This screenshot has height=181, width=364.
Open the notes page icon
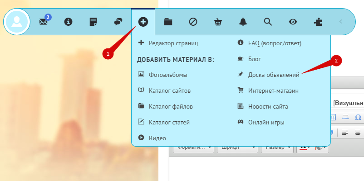click(x=93, y=22)
